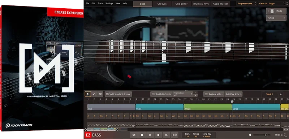Click the time signature value 7 / 8

tap(187, 136)
